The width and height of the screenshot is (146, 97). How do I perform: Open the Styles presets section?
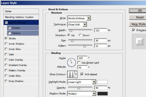(21, 11)
